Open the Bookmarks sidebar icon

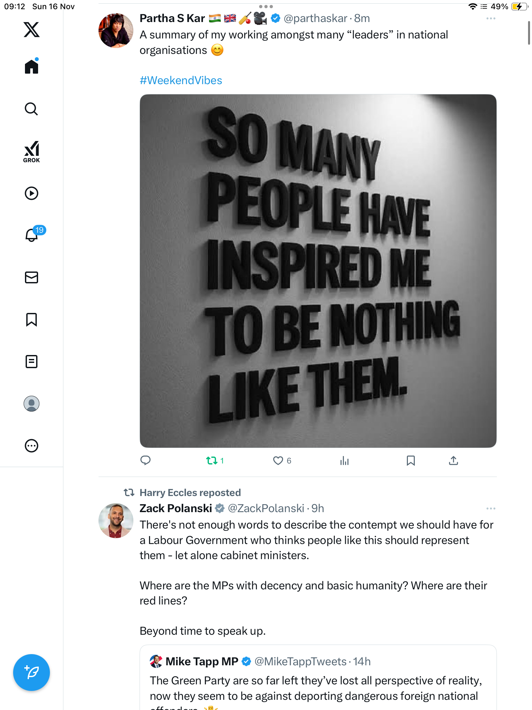coord(32,319)
